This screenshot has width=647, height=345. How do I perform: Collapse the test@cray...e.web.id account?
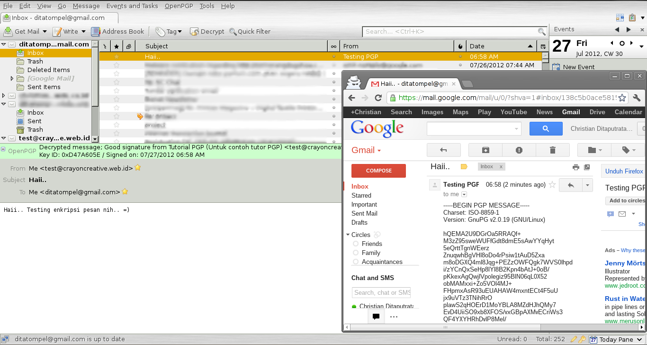[x=4, y=138]
